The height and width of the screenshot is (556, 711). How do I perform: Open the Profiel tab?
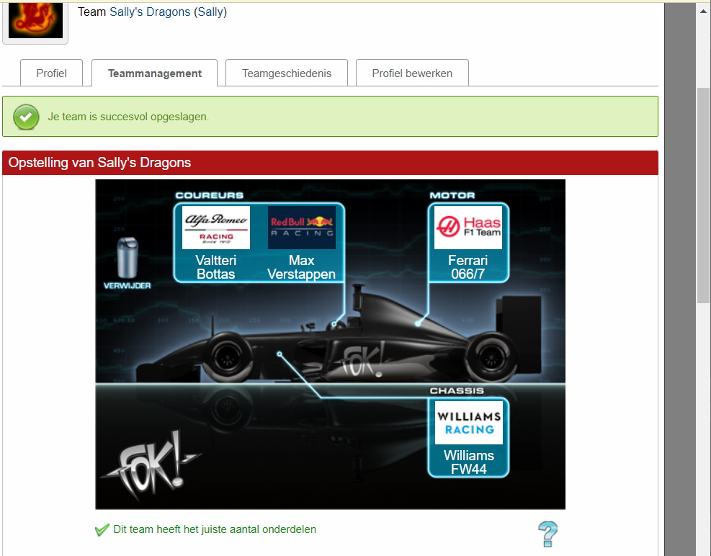[51, 73]
